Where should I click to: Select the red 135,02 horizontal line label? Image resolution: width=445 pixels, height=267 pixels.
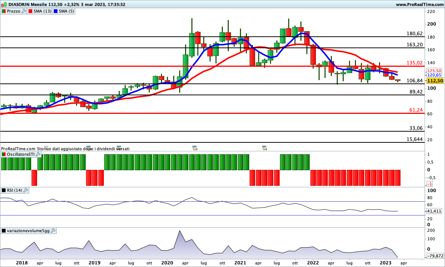(x=415, y=63)
